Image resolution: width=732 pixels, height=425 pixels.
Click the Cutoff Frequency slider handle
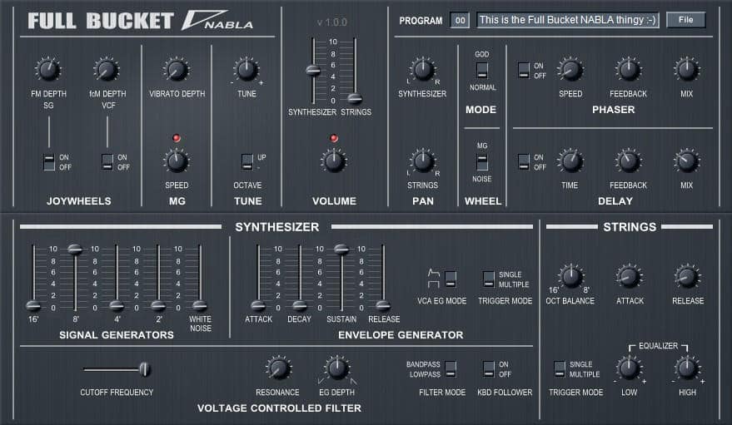pyautogui.click(x=145, y=368)
